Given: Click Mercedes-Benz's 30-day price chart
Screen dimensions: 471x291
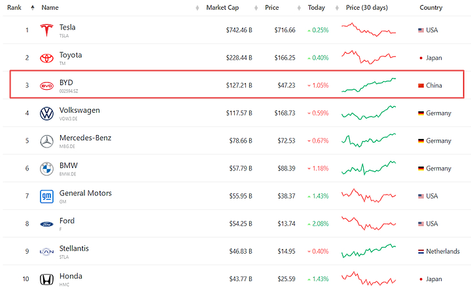Looking at the screenshot, I should [x=368, y=140].
